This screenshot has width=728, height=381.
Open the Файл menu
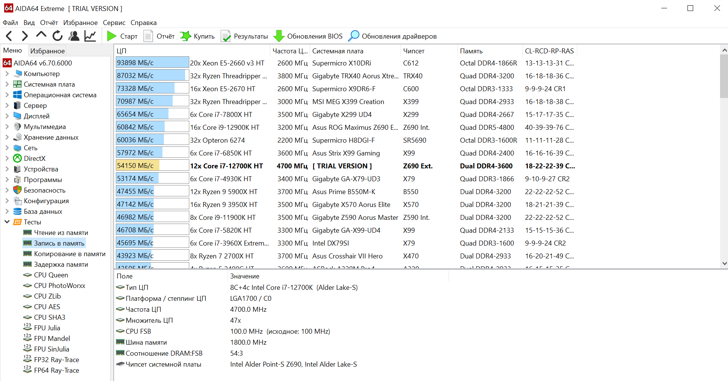[11, 23]
